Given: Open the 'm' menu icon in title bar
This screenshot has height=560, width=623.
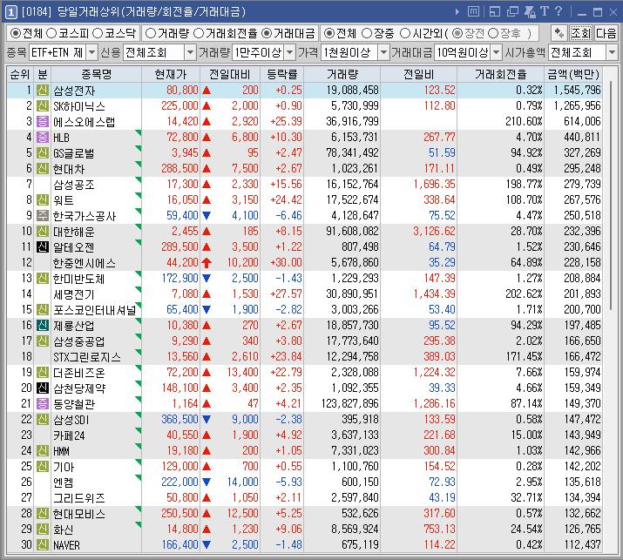Looking at the screenshot, I should click(x=473, y=11).
